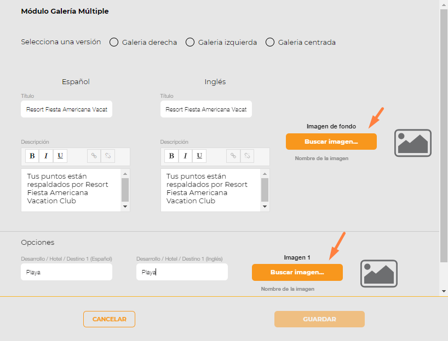Click scroll down arrow in Español description
Image resolution: width=448 pixels, height=341 pixels.
click(x=125, y=207)
